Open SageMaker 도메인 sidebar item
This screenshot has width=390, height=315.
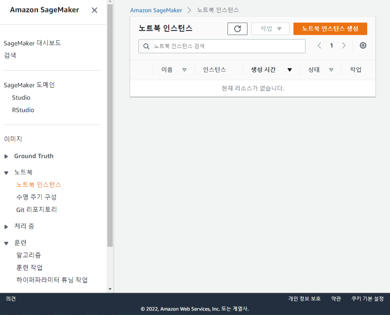click(29, 85)
